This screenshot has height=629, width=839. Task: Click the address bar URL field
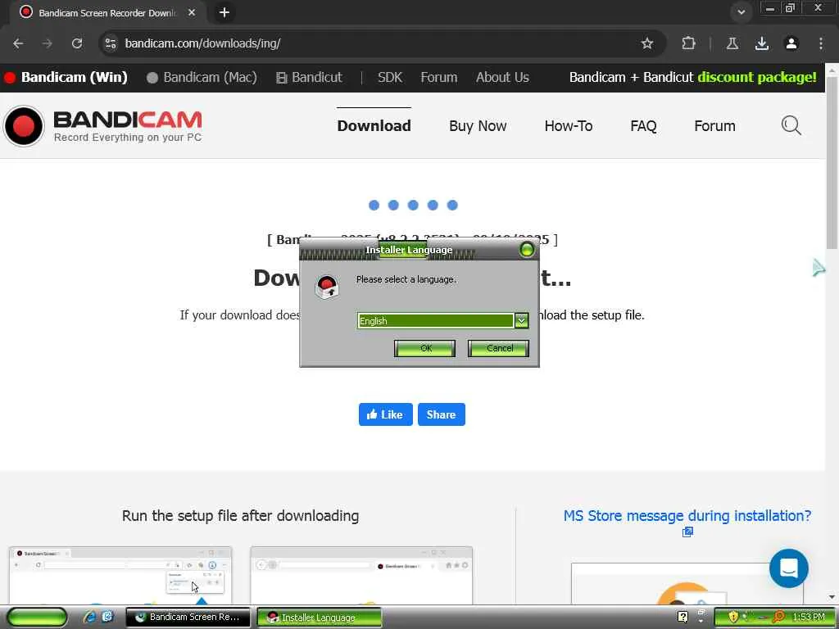[x=374, y=43]
